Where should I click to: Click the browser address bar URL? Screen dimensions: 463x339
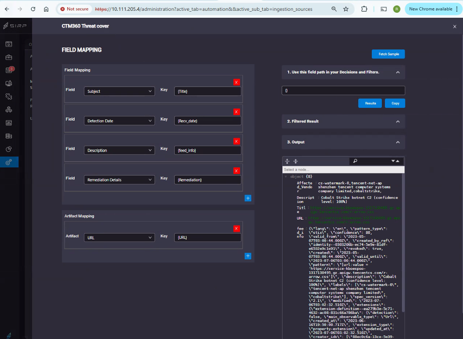point(203,9)
